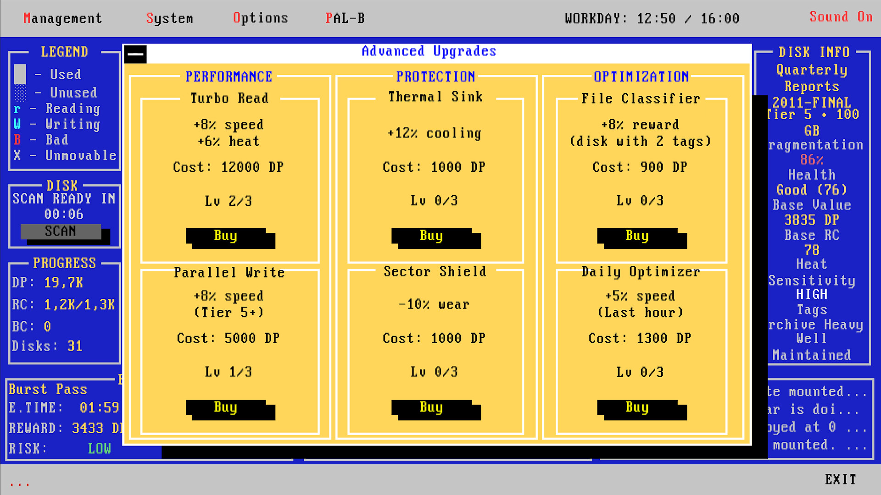Click the Writing 'W' legend symbol
The width and height of the screenshot is (881, 495).
(17, 124)
